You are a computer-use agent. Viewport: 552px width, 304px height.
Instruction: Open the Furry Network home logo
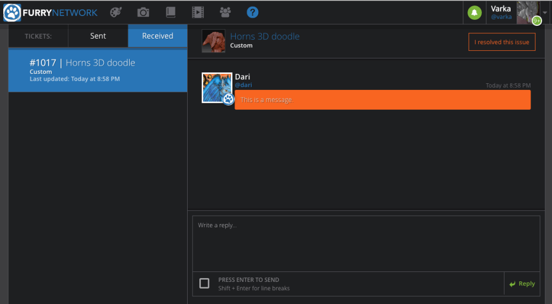click(50, 13)
